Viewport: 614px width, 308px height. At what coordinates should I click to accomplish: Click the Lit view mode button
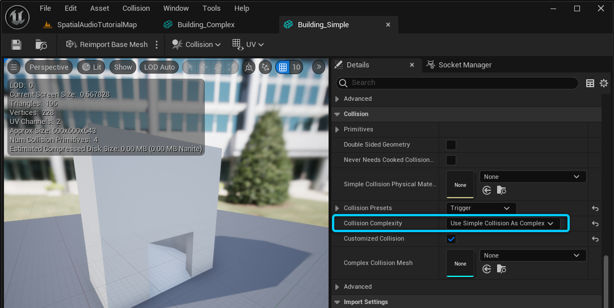coord(91,67)
